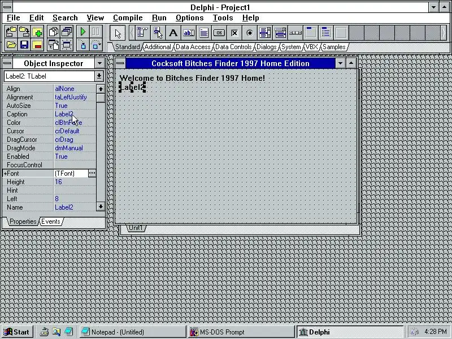The image size is (452, 339).
Task: Open the Options menu
Action: pos(190,18)
